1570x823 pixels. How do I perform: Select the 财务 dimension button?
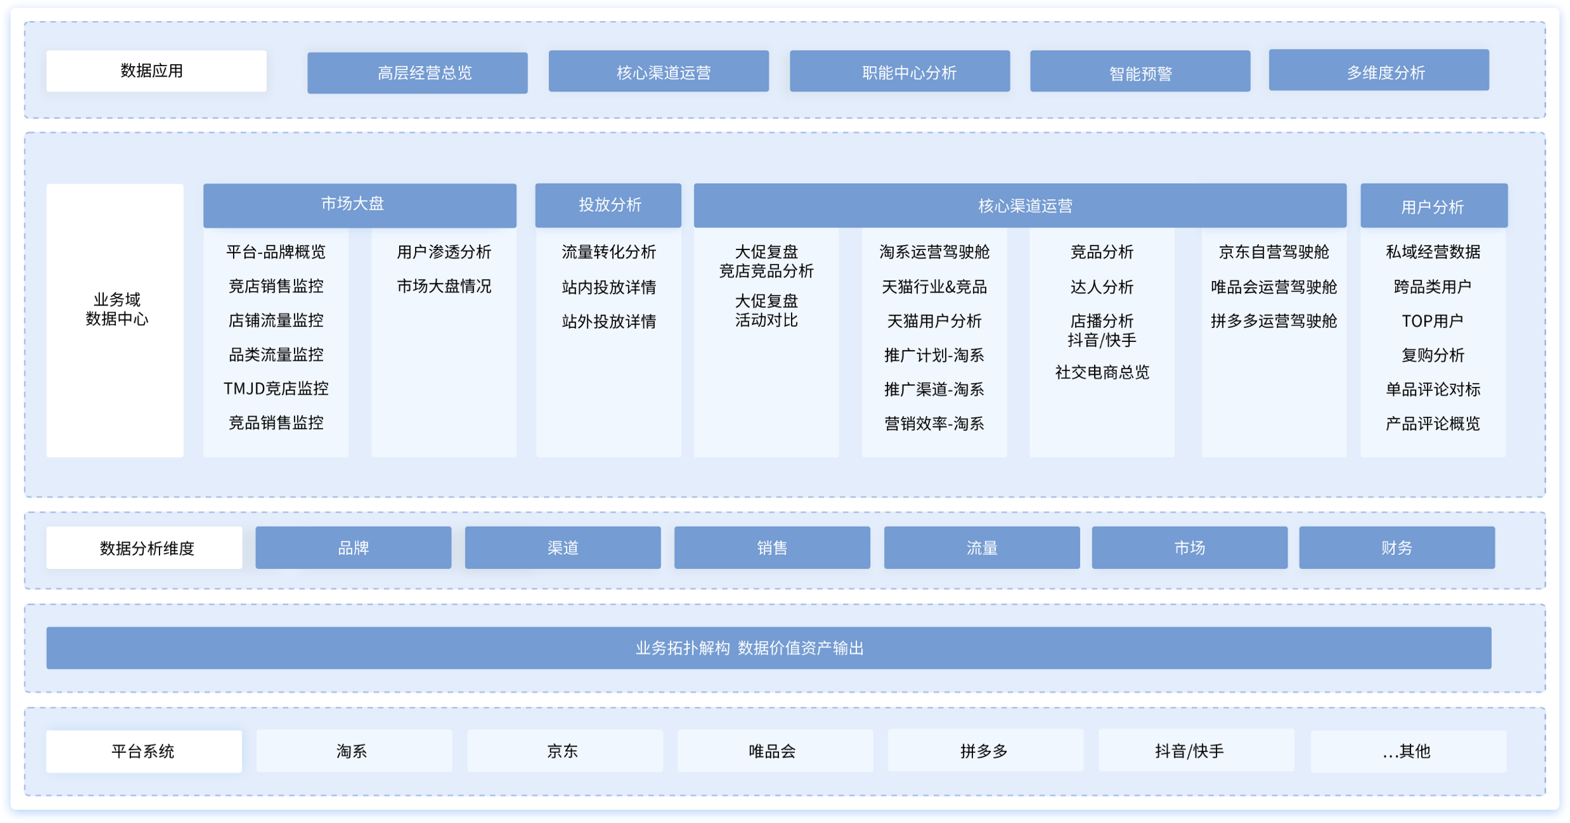click(x=1397, y=548)
